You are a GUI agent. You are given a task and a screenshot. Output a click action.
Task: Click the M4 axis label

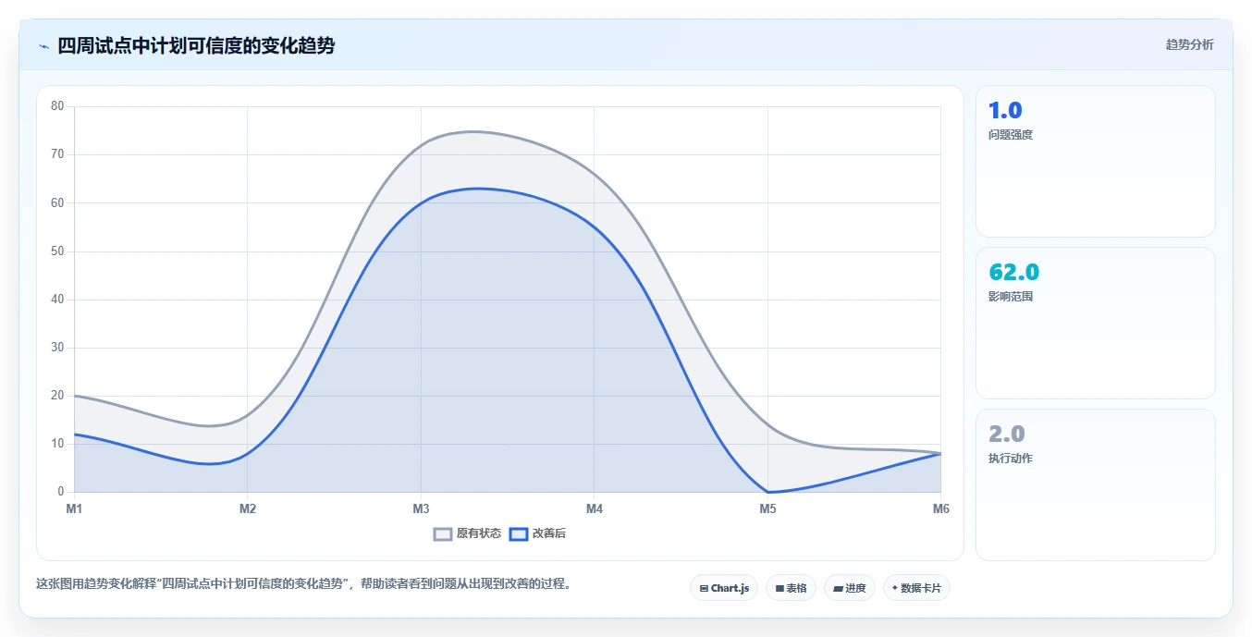point(595,508)
